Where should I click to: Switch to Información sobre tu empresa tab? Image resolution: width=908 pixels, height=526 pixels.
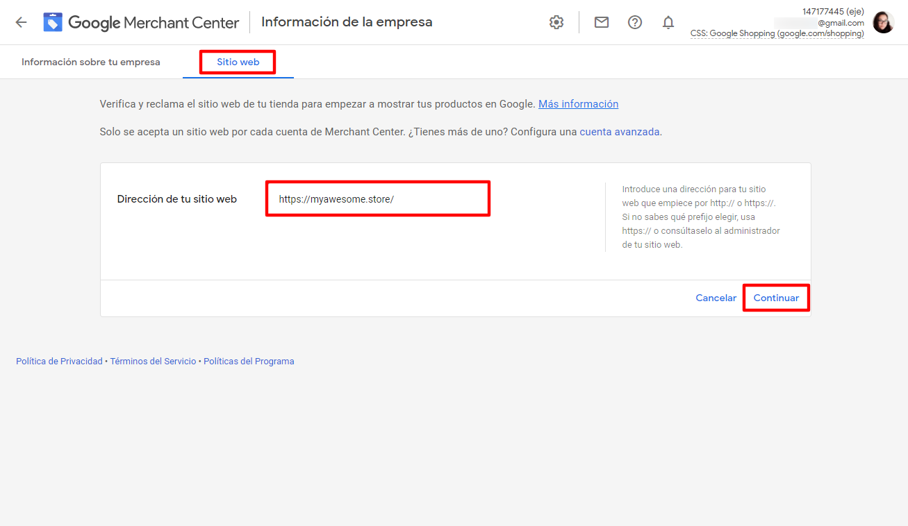(x=91, y=62)
